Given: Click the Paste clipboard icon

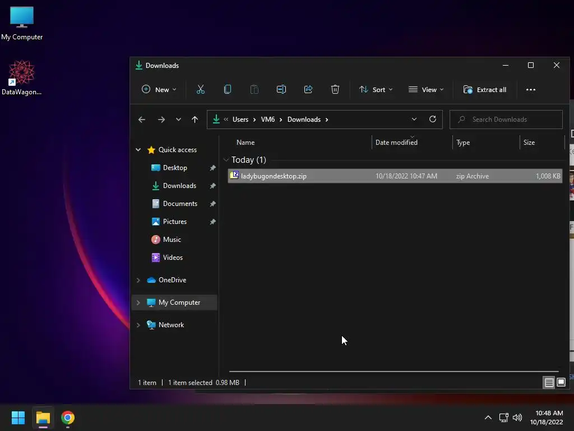Looking at the screenshot, I should tap(254, 89).
